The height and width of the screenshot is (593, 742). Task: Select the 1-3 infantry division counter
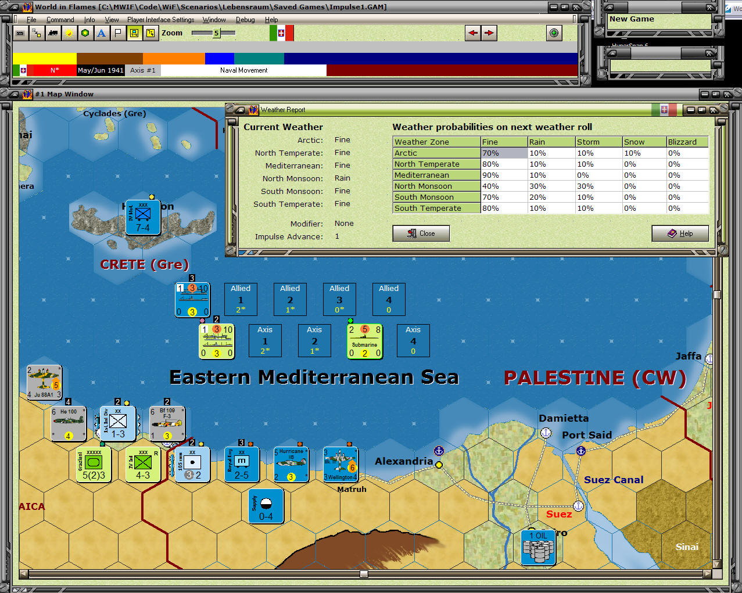[x=118, y=424]
